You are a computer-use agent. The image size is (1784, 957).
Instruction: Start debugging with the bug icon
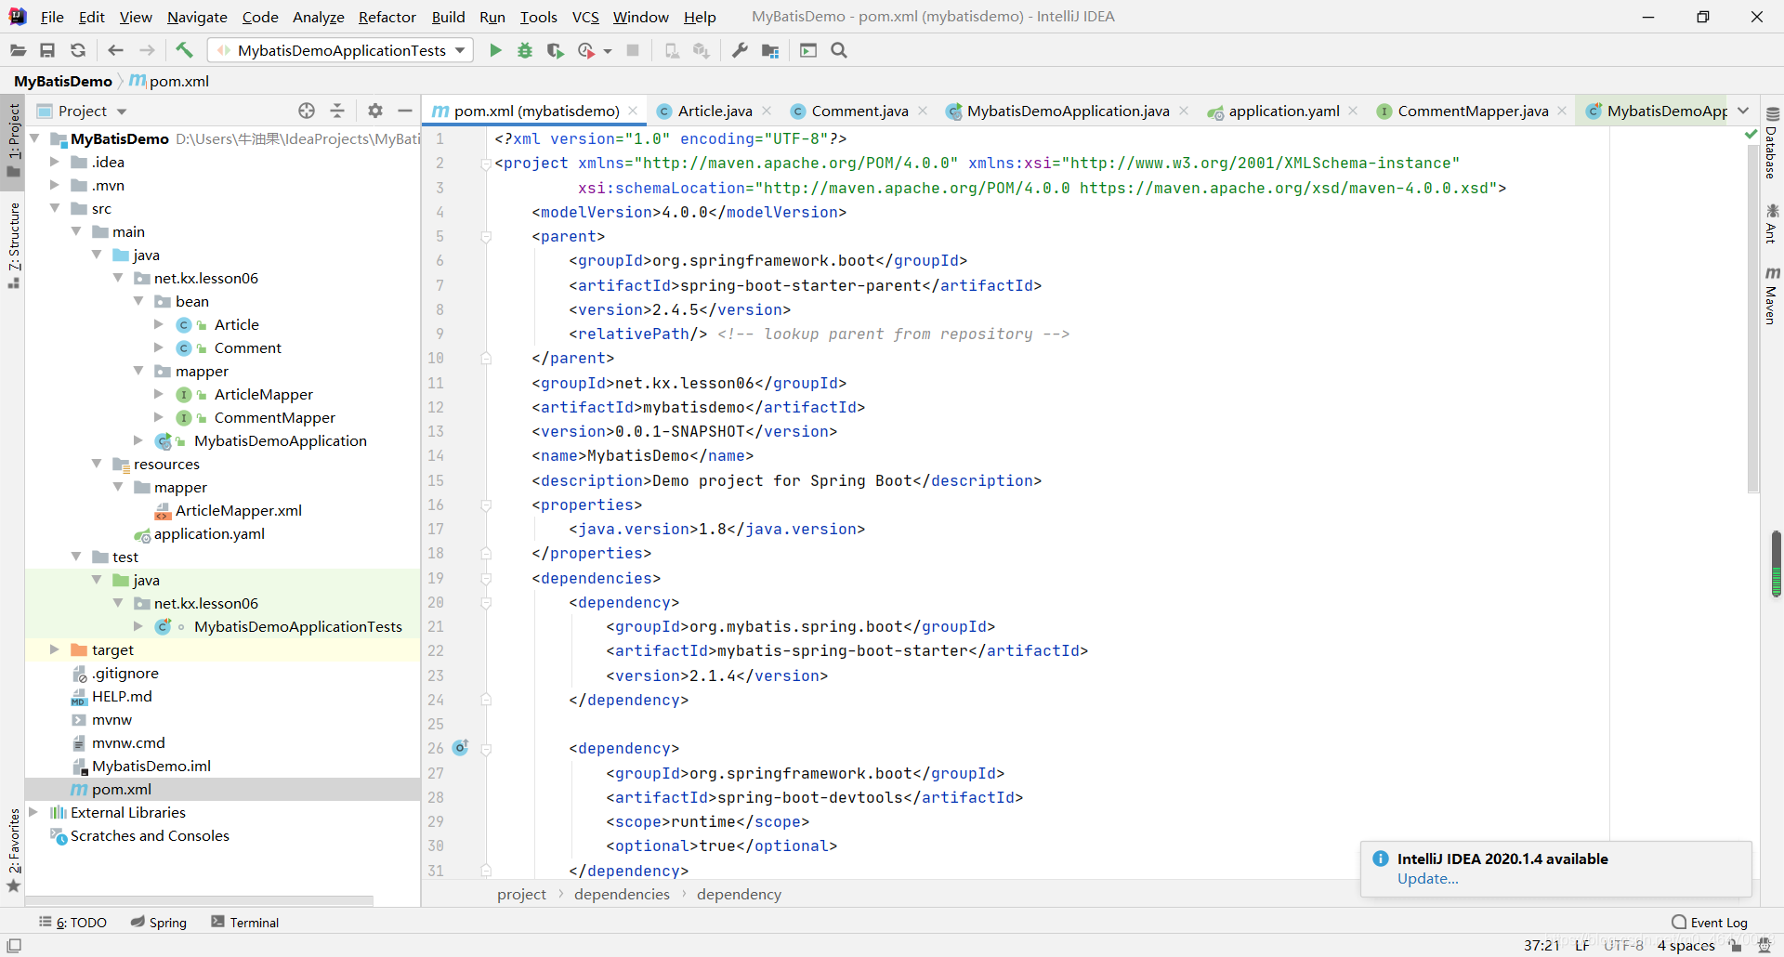(x=525, y=50)
